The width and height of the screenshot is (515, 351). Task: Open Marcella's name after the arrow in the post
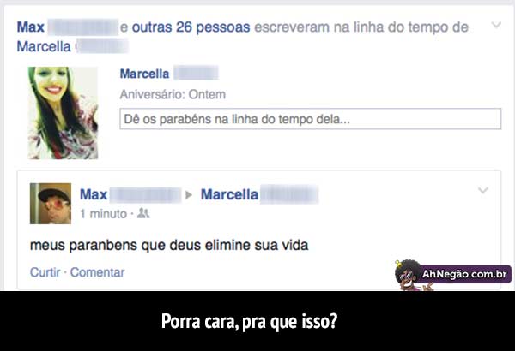(229, 194)
